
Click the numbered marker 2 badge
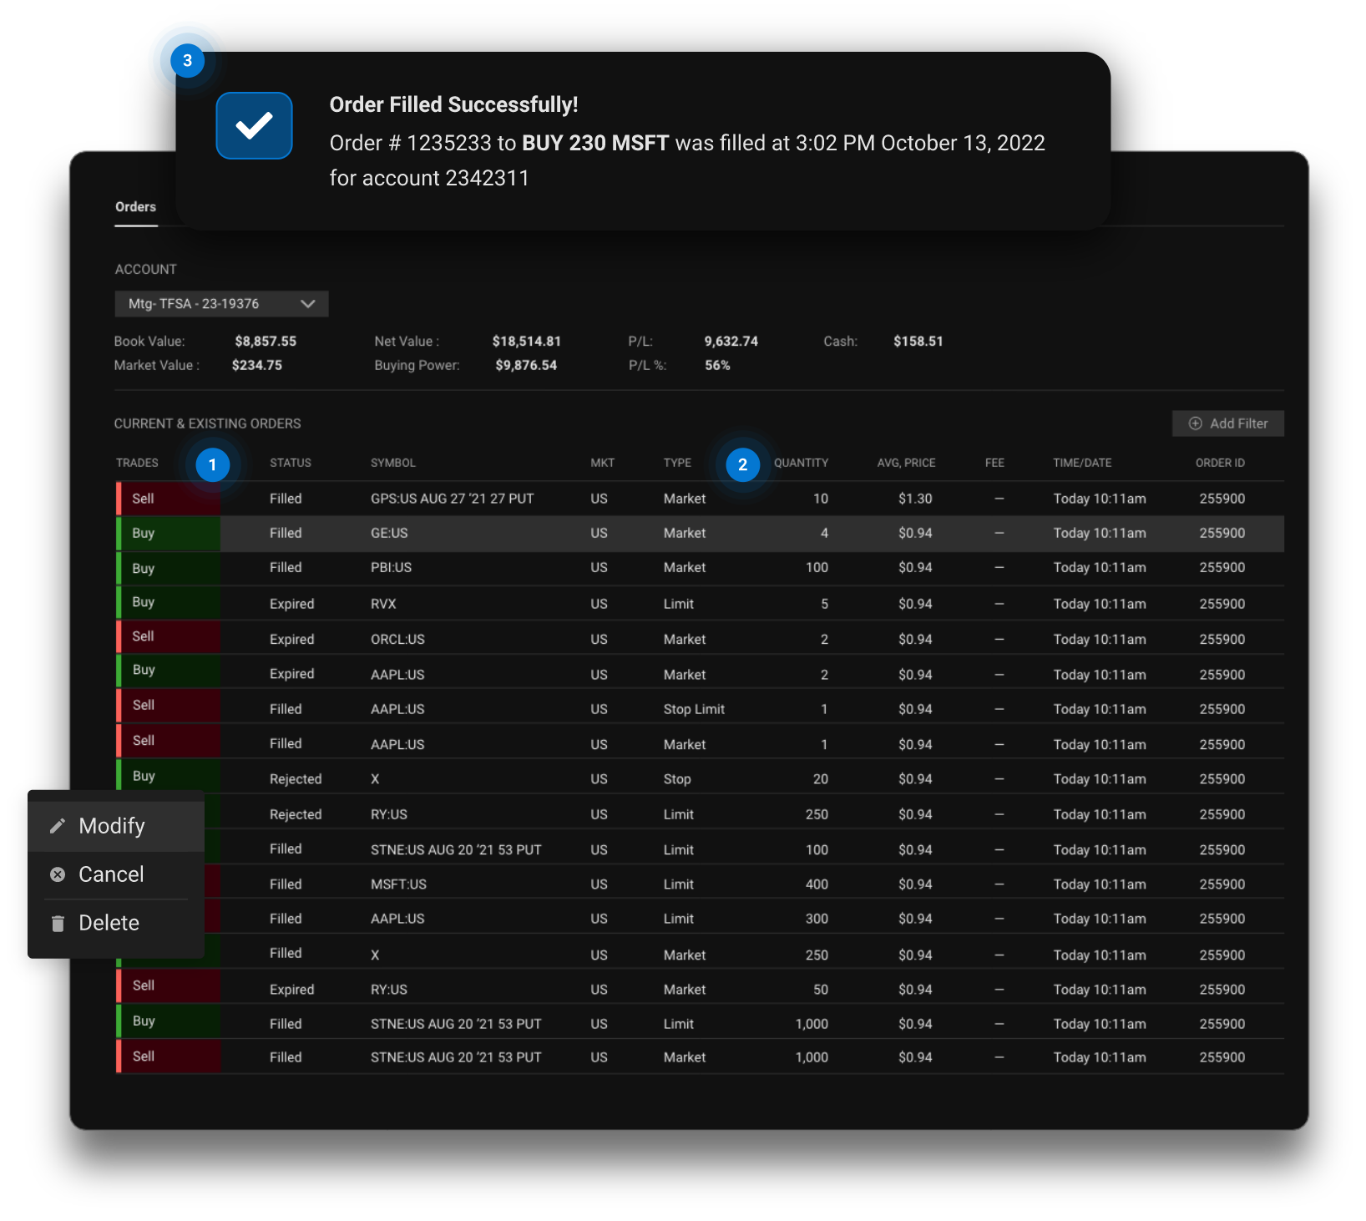click(742, 465)
